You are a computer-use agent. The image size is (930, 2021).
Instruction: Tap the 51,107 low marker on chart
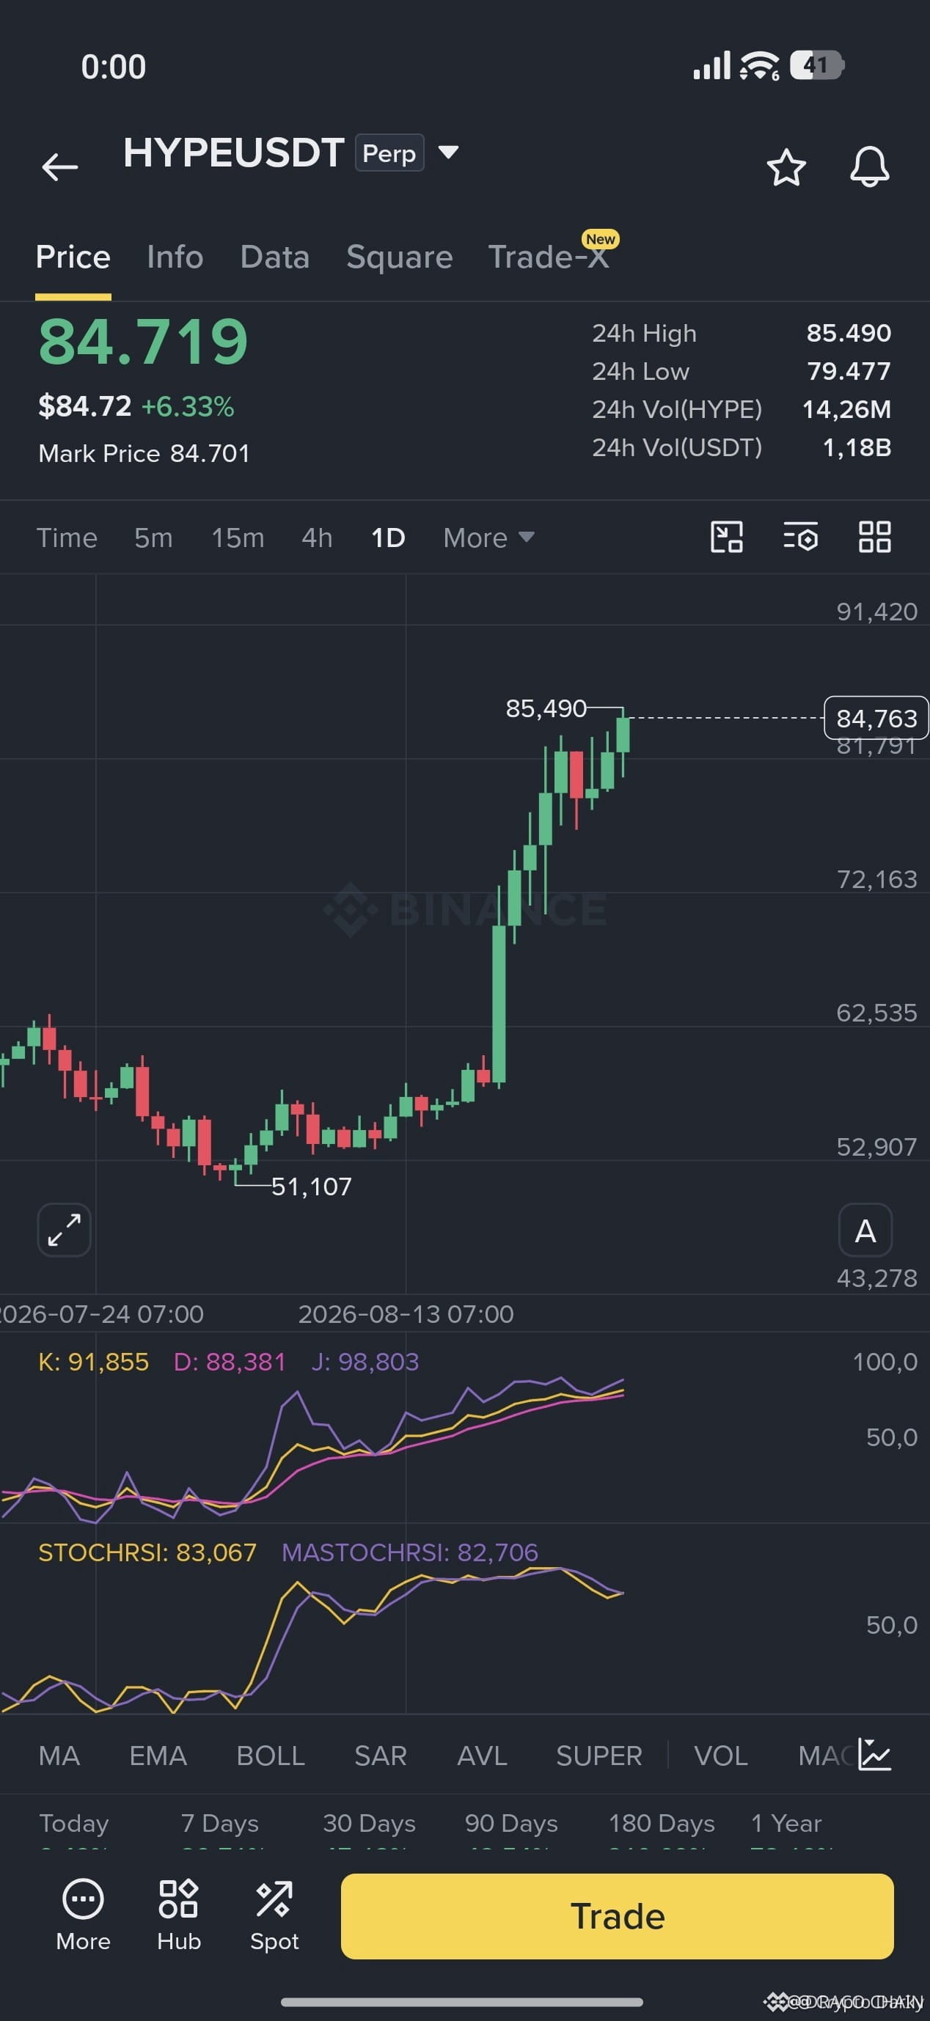pyautogui.click(x=312, y=1186)
